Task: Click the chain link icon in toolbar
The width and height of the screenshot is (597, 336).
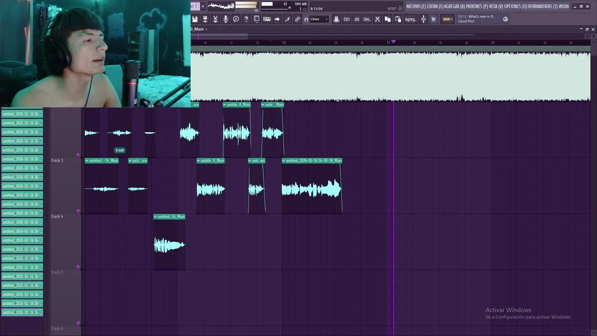Action: tap(298, 19)
